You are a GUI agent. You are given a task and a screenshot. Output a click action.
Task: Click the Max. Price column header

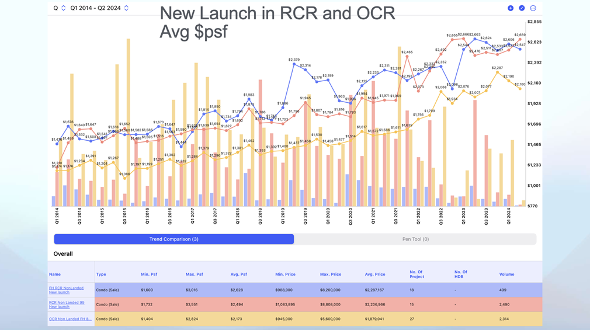click(331, 274)
